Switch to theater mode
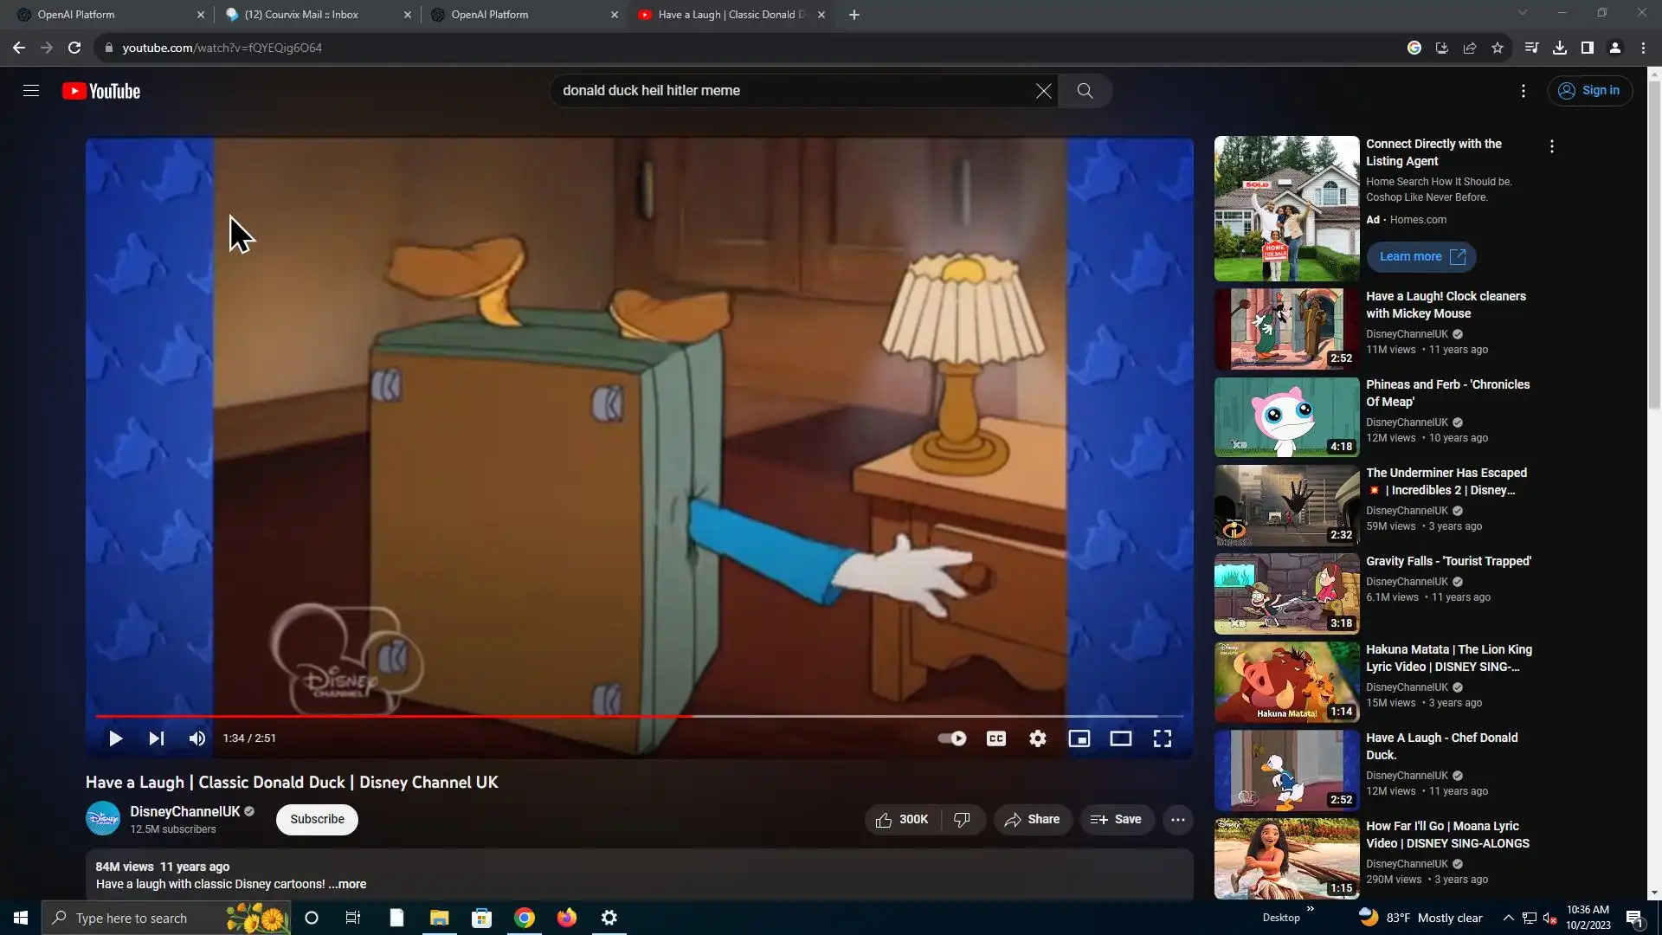1662x935 pixels. 1121,738
